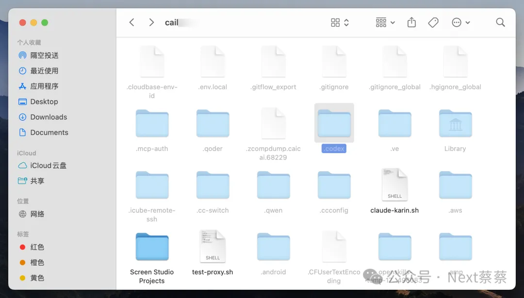Select the Library folder icon
524x298 pixels.
455,124
